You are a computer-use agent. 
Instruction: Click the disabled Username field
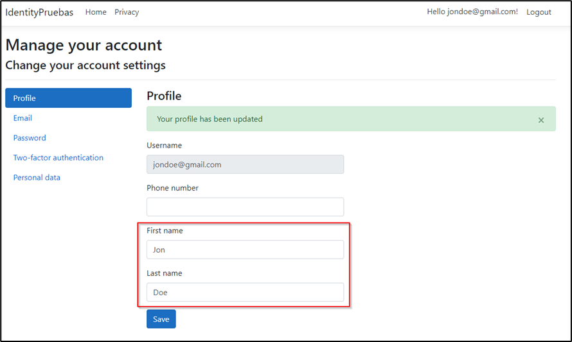click(x=245, y=164)
